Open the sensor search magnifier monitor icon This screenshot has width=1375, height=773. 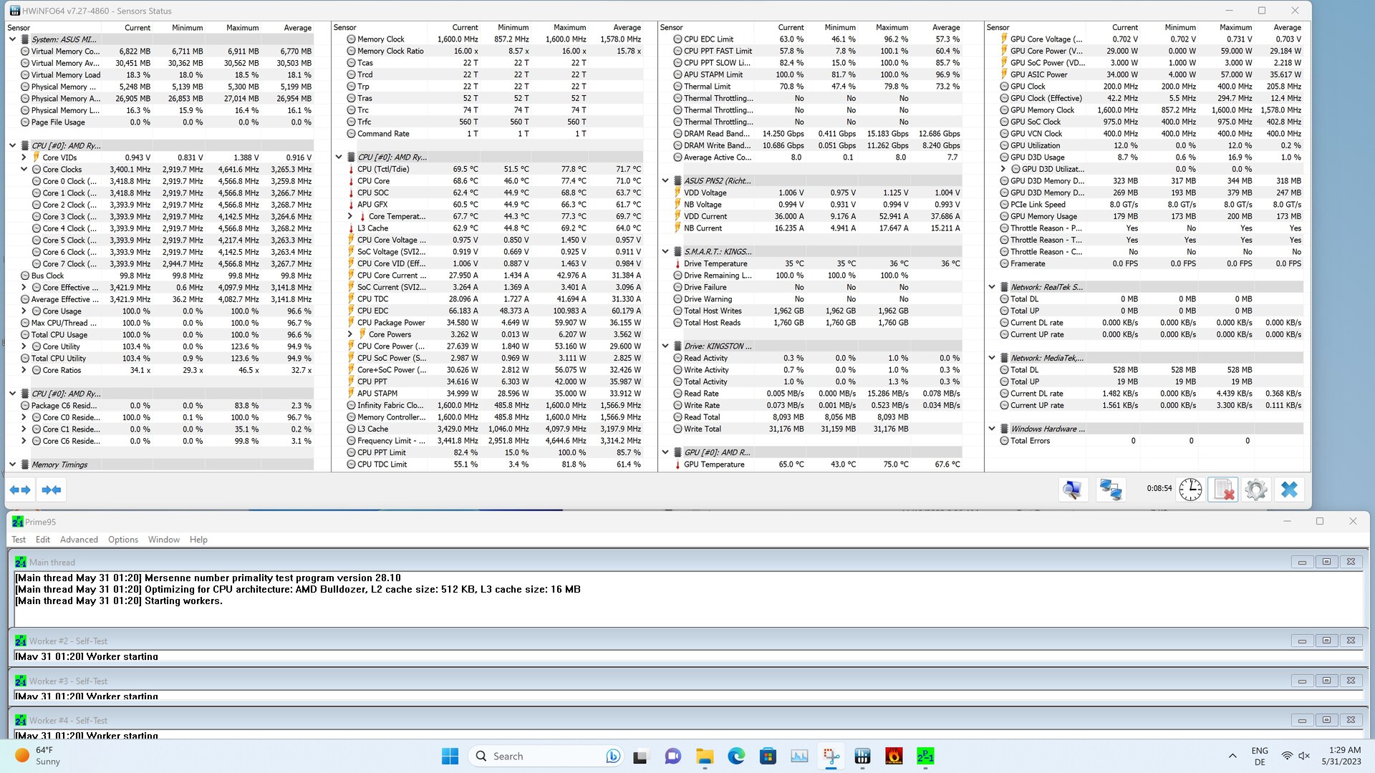[1072, 490]
